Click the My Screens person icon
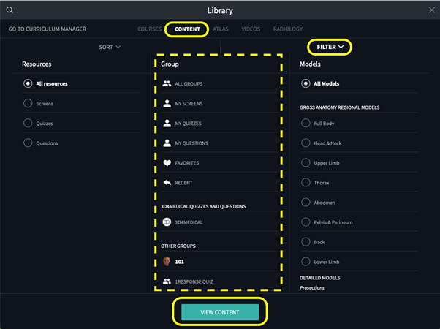 click(x=167, y=104)
